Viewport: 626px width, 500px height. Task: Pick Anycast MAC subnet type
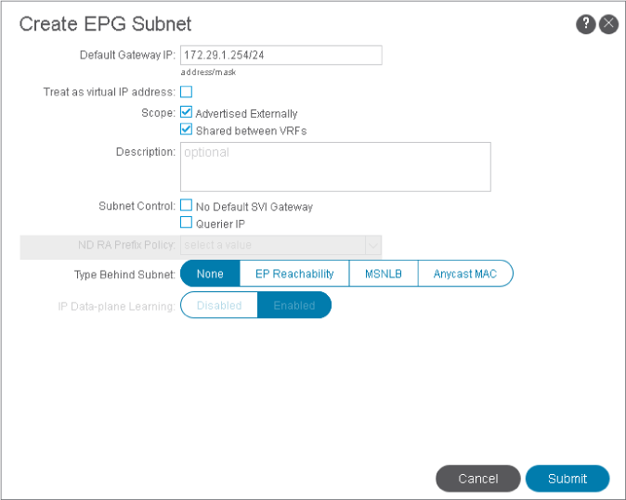click(464, 274)
